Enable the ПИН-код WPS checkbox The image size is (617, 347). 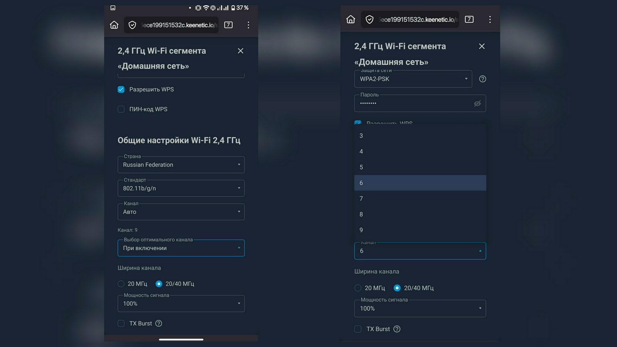pyautogui.click(x=121, y=109)
